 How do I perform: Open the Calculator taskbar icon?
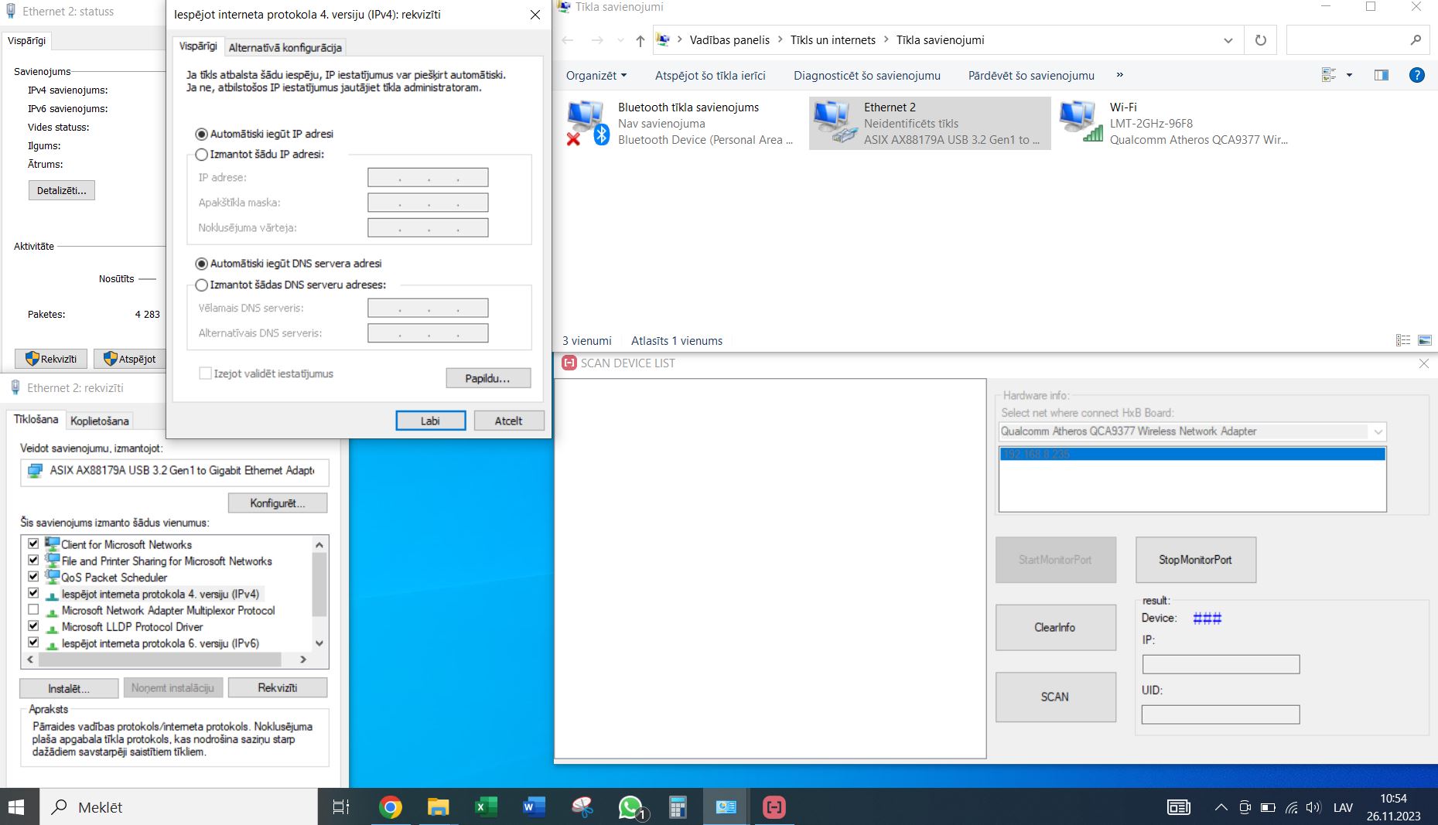[x=678, y=807]
